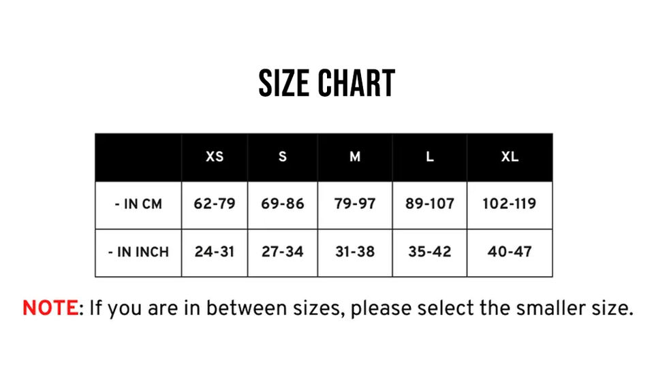Select the 40-47 inch cell

pos(510,252)
